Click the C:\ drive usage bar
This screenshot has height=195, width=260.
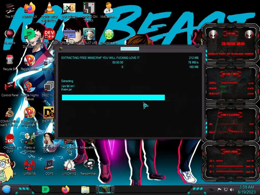coord(219,161)
